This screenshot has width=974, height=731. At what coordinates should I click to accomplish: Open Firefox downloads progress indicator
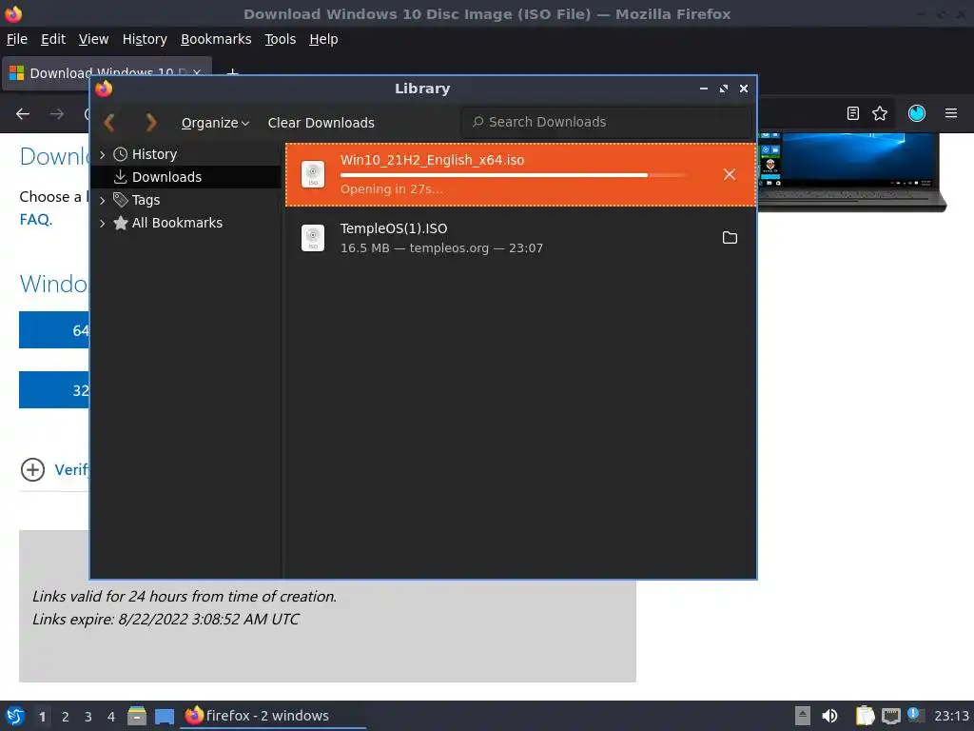click(916, 113)
